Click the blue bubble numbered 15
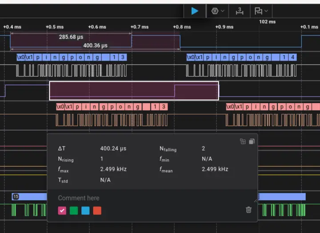The width and height of the screenshot is (320, 233). pyautogui.click(x=16, y=197)
